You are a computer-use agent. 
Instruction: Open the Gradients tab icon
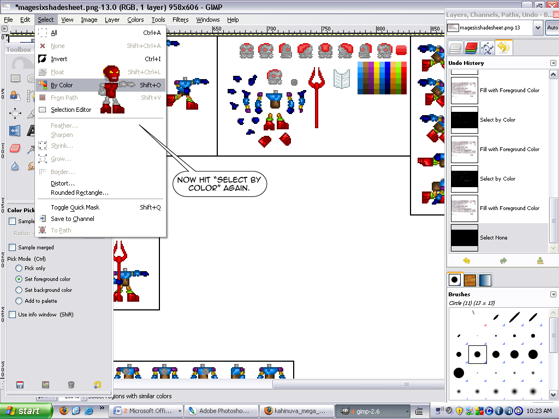coord(485,280)
